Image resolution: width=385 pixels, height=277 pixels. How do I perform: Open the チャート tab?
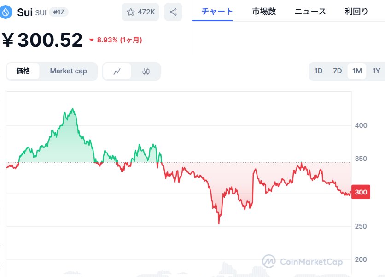point(217,12)
